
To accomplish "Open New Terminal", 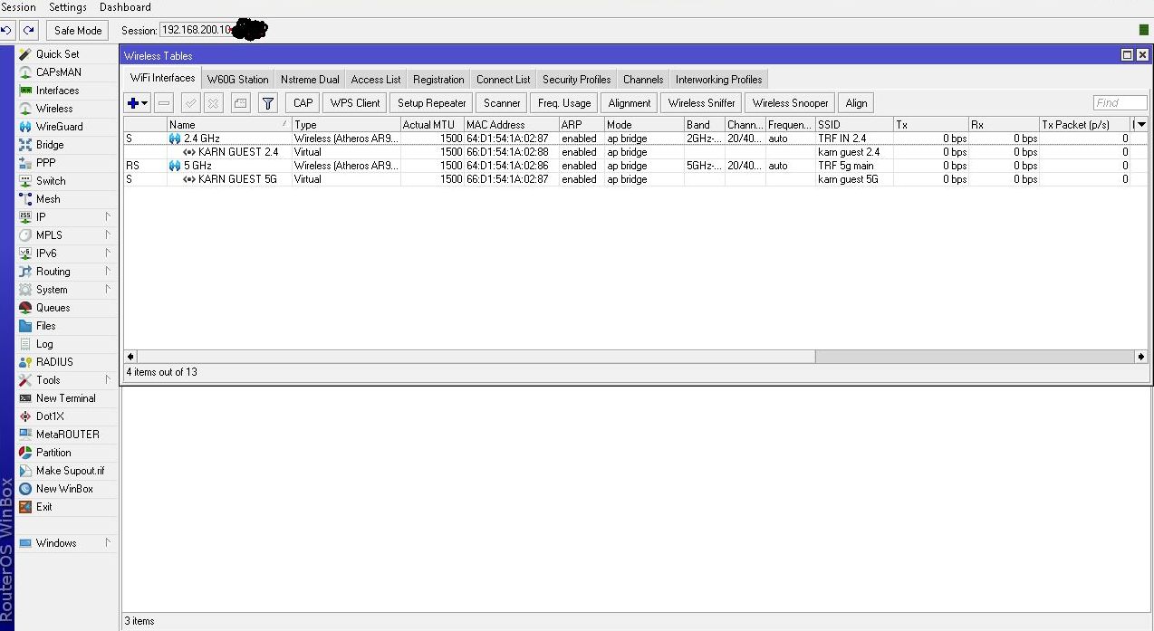I will [x=65, y=398].
